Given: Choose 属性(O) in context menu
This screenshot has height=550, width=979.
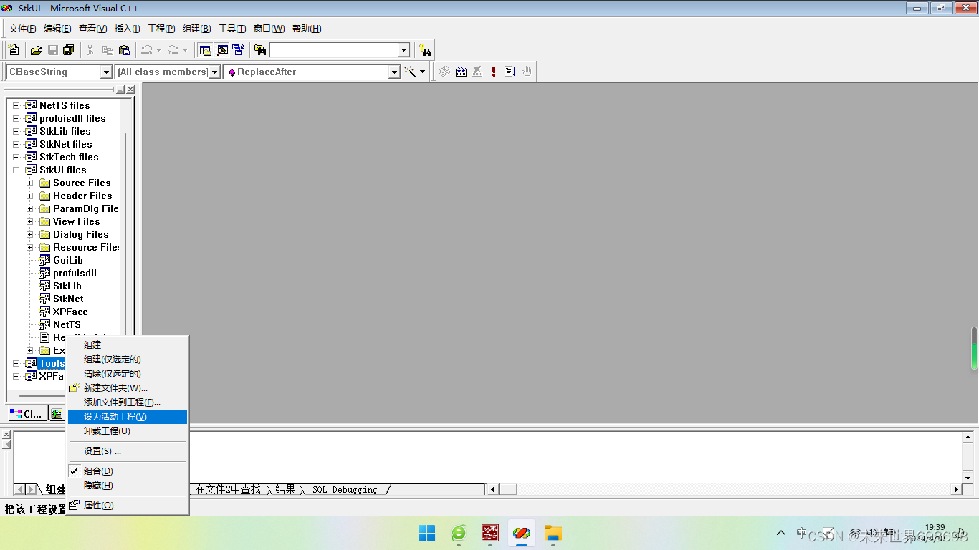Looking at the screenshot, I should [128, 505].
